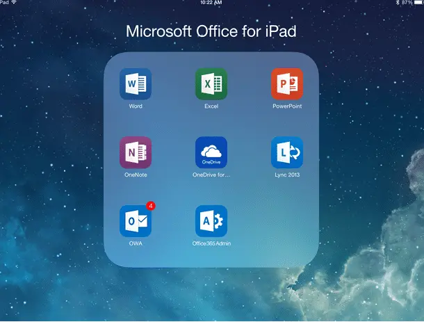Select the folder title Microsoft Office for iPad
The height and width of the screenshot is (322, 424).
(211, 31)
